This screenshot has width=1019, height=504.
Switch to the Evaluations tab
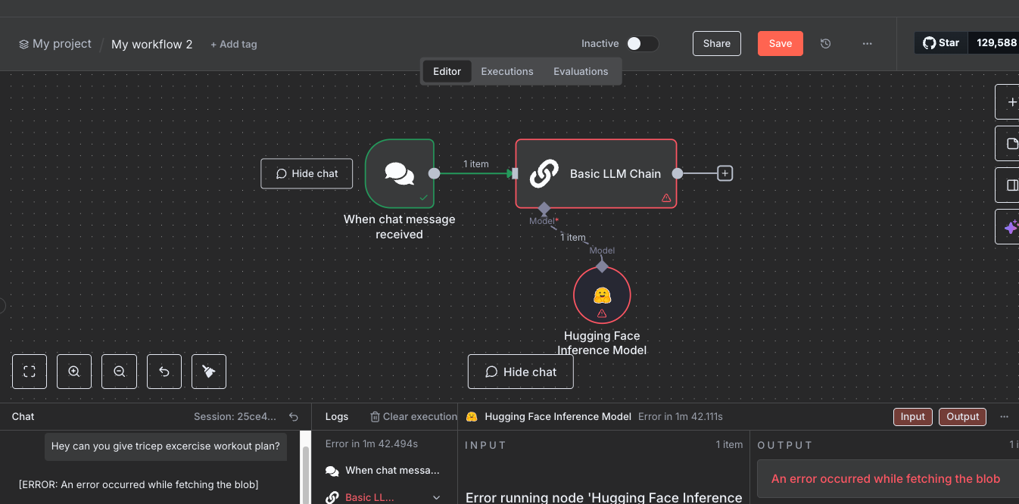(581, 71)
